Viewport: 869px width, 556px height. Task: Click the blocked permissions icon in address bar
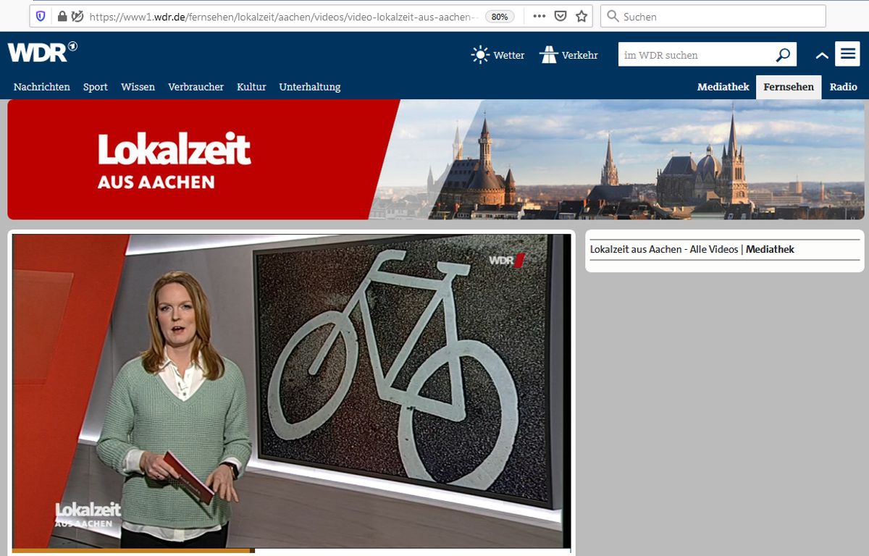(x=77, y=16)
